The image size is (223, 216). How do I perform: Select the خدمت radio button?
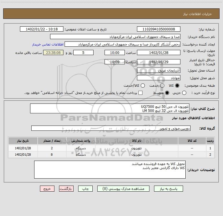[x=162, y=86]
